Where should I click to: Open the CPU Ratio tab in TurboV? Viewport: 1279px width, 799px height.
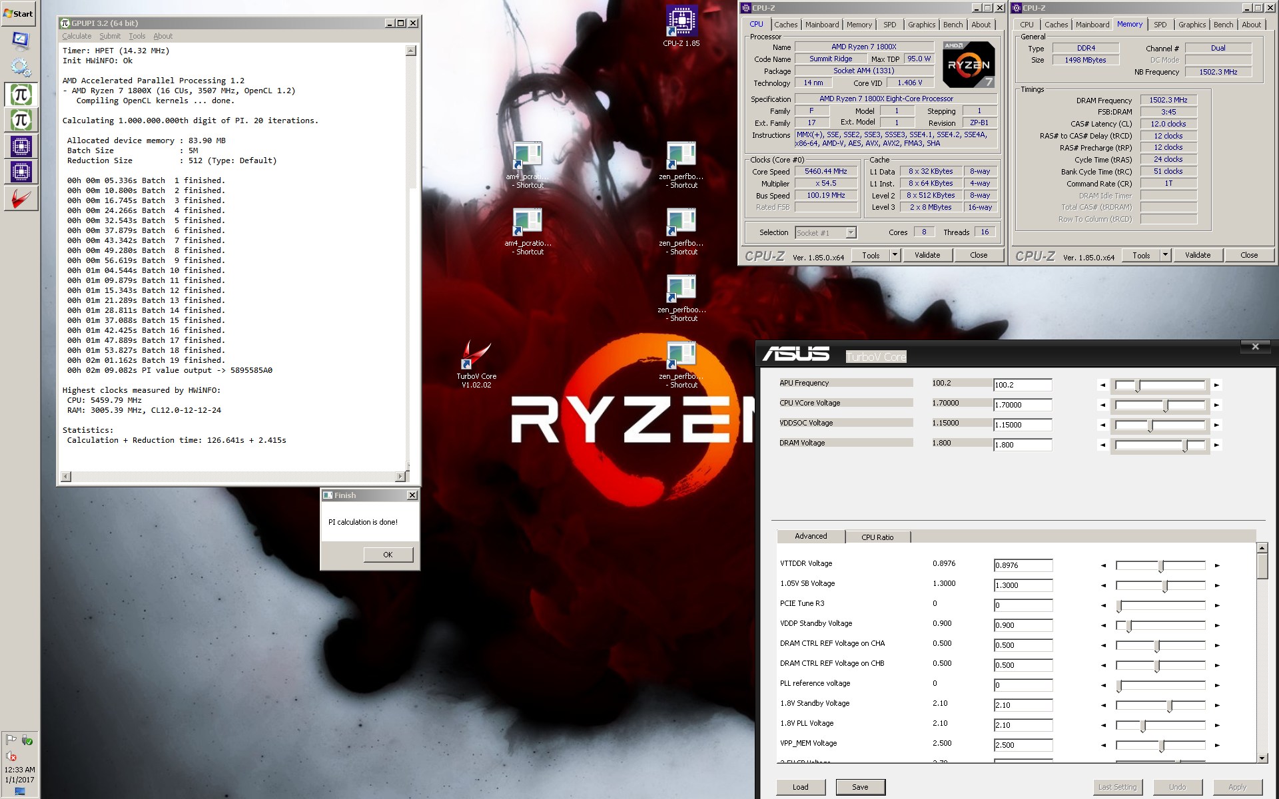(x=877, y=537)
